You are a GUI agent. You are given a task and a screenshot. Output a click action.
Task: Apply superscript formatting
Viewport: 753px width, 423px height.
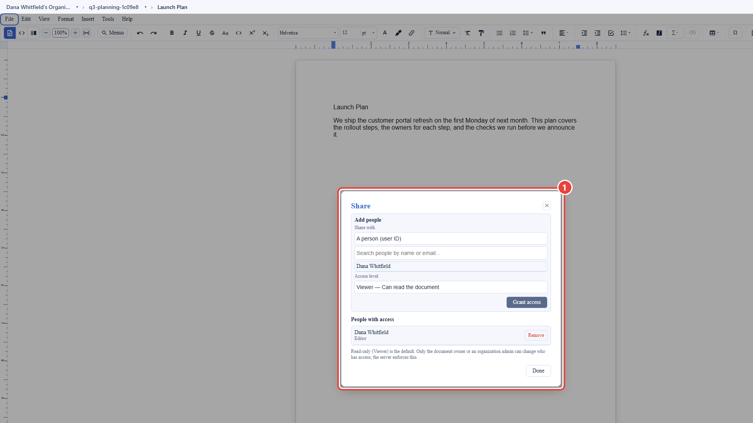coord(252,33)
